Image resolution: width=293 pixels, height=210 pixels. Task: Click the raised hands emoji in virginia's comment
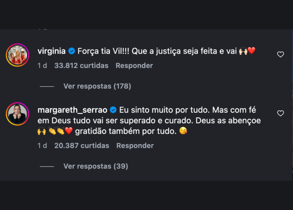(x=243, y=51)
